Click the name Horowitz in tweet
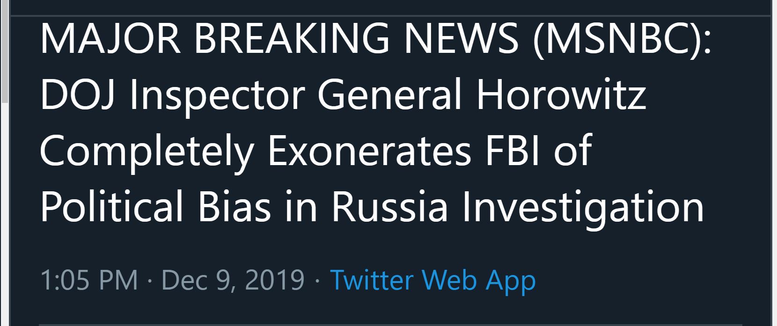Screen dimensions: 777x326 point(562,95)
